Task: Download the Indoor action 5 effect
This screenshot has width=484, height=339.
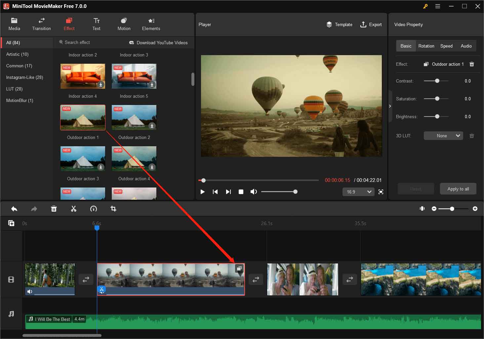Action: [152, 85]
